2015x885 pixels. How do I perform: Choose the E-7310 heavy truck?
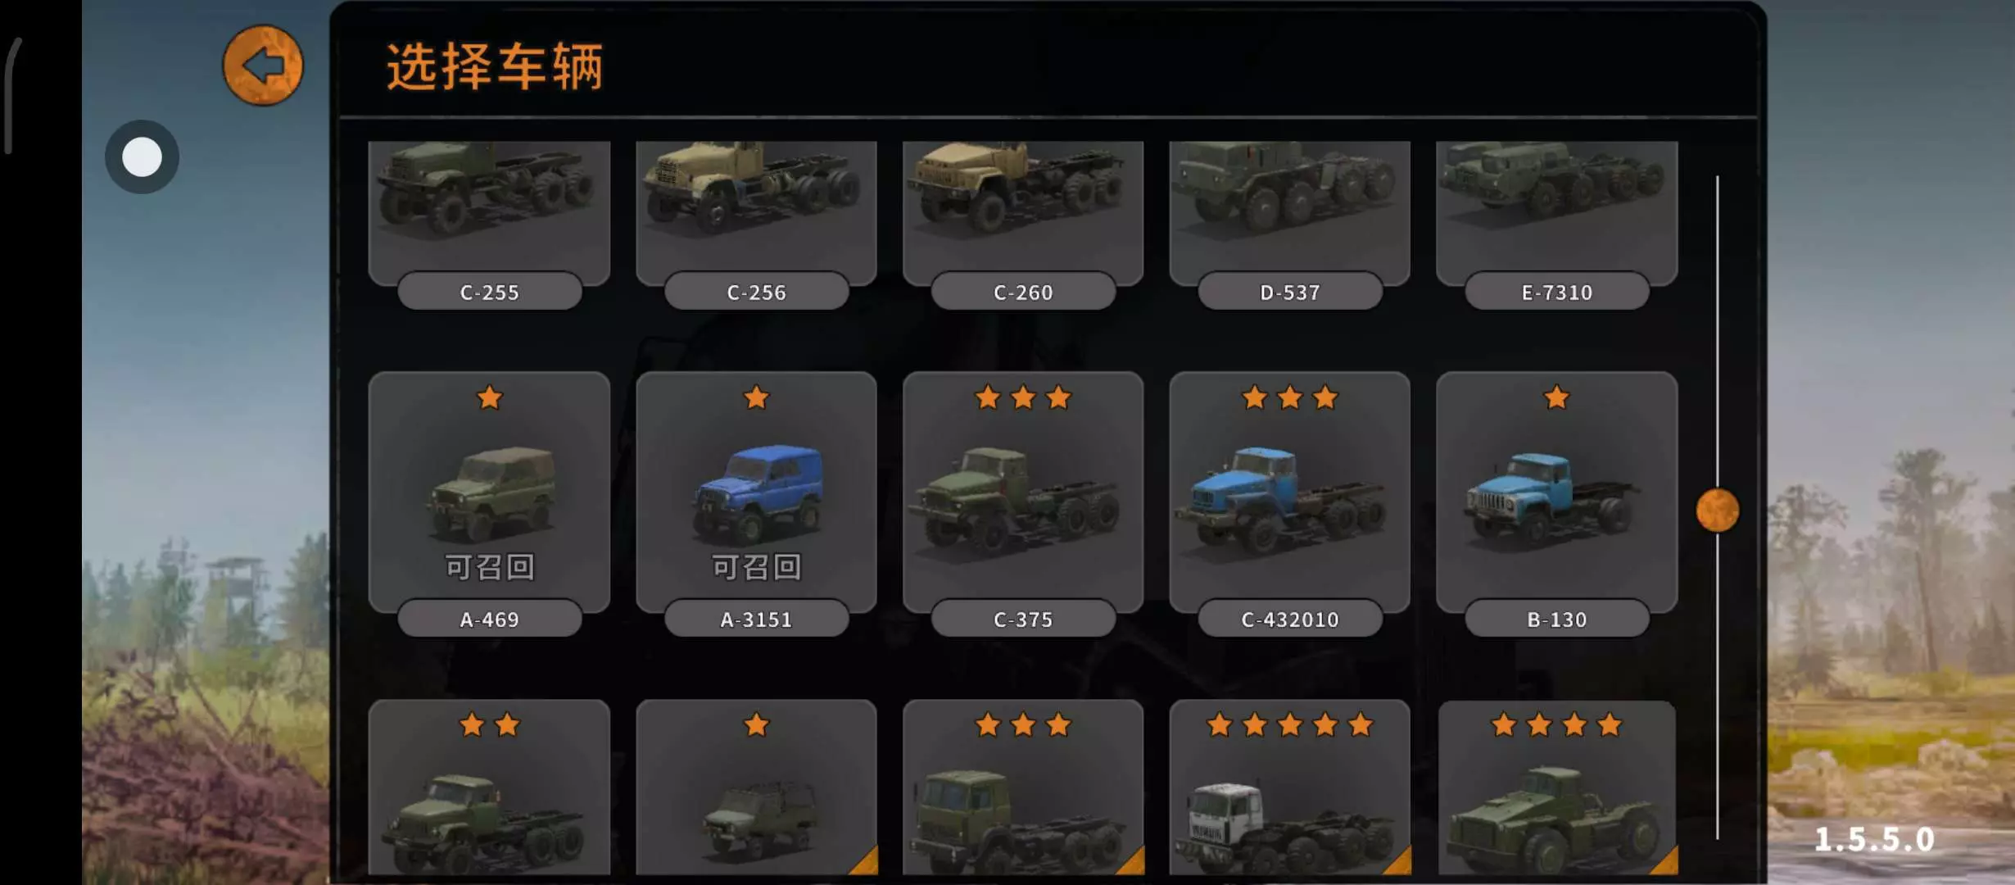1557,213
